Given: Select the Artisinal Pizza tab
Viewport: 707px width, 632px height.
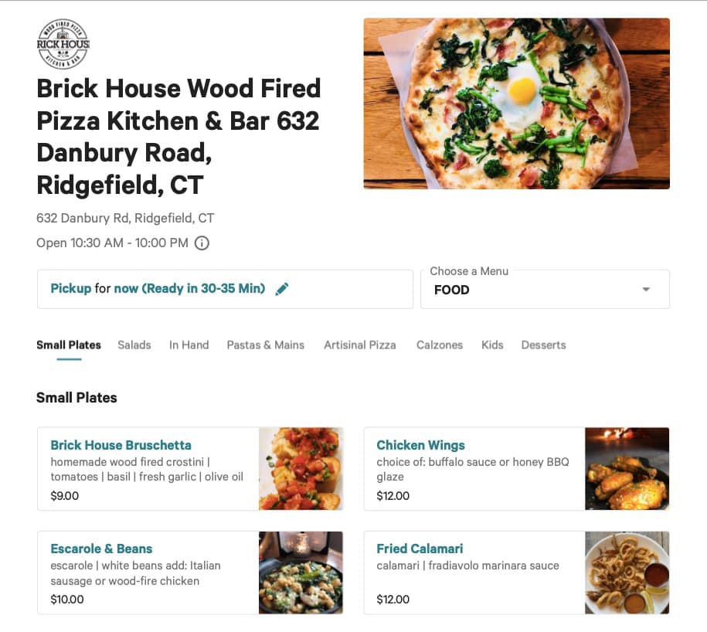Looking at the screenshot, I should click(x=360, y=345).
